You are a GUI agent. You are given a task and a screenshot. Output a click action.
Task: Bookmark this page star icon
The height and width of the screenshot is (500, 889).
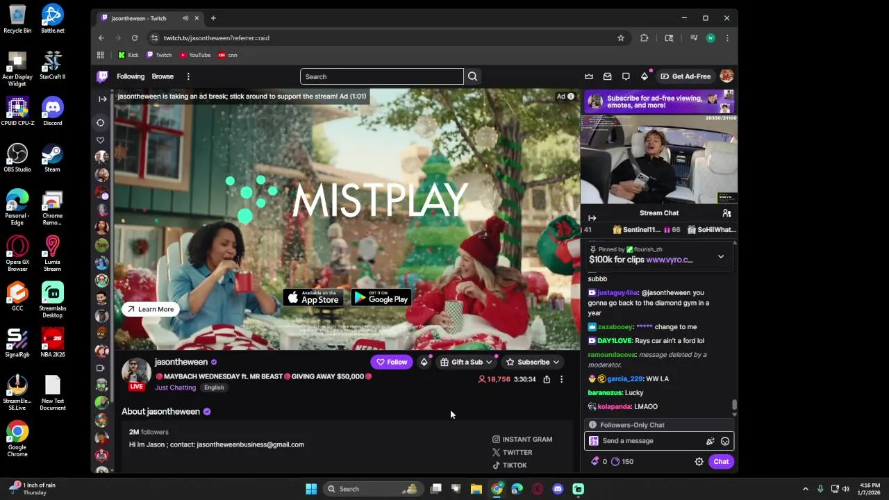(621, 38)
